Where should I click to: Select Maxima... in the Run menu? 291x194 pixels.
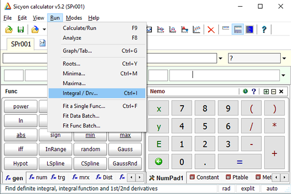tap(97, 83)
